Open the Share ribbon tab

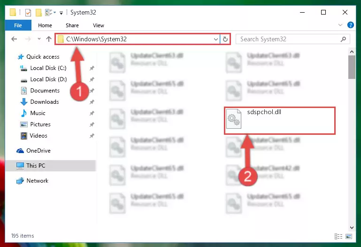[72, 25]
